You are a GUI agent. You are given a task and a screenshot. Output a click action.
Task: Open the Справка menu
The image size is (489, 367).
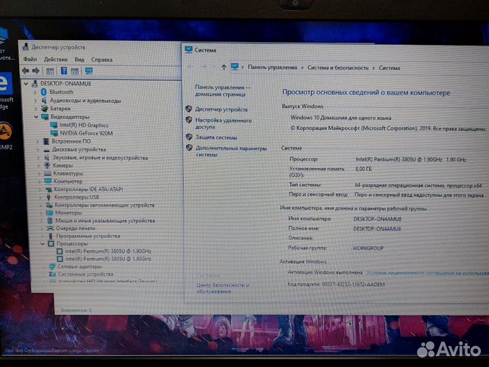pos(102,60)
